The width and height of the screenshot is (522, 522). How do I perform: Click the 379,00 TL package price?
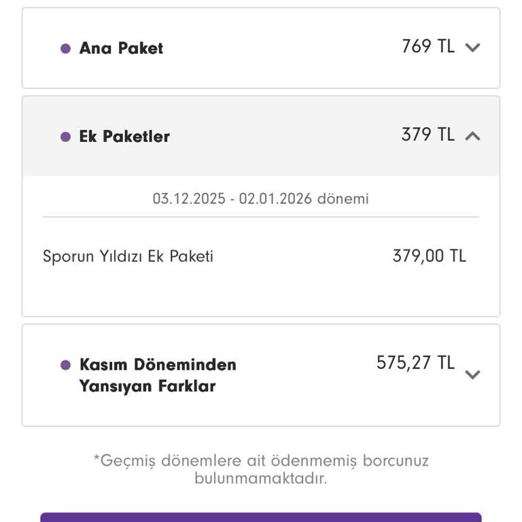coord(429,256)
